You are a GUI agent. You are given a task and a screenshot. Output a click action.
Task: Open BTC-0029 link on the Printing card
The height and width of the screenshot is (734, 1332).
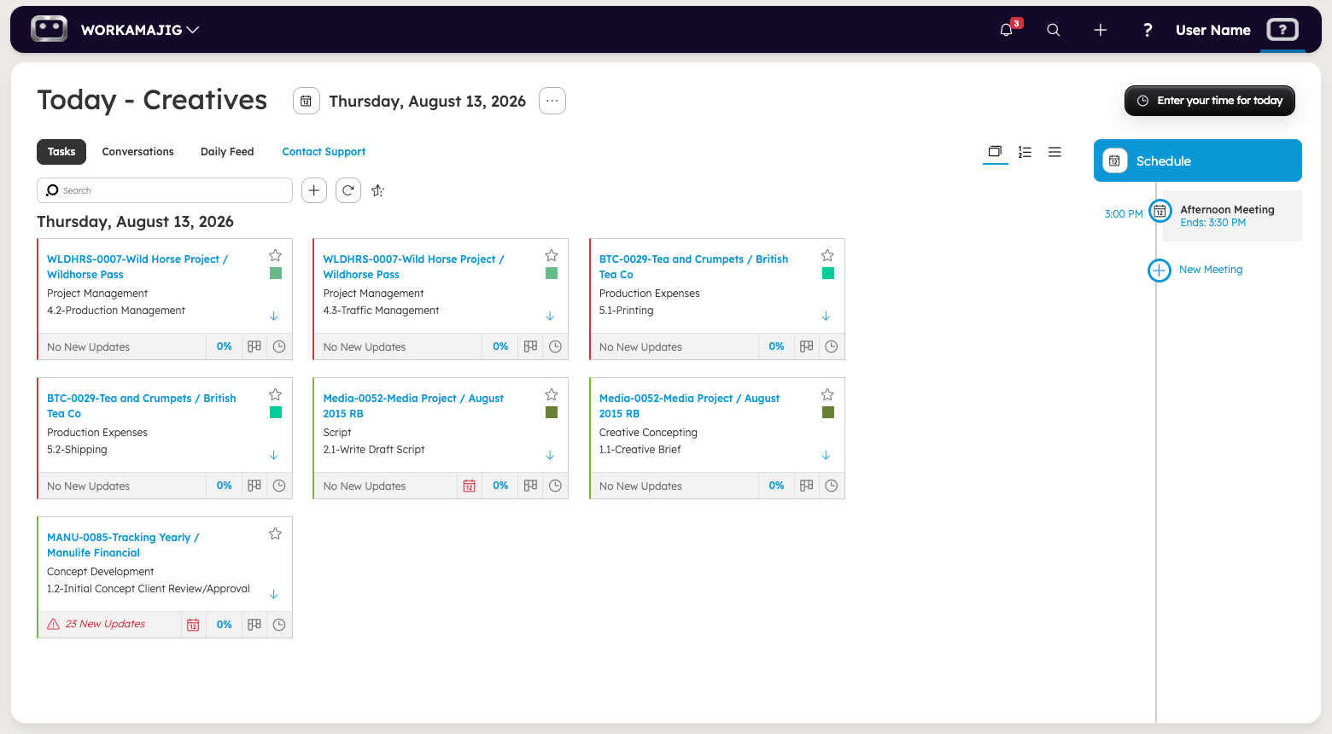693,266
